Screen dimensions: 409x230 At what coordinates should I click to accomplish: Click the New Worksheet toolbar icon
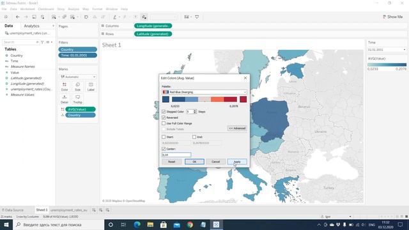point(54,17)
